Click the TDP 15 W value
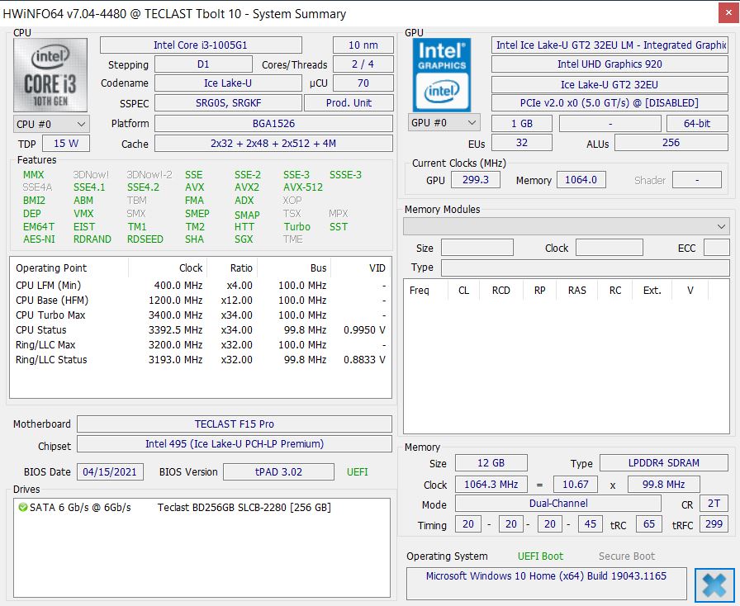The width and height of the screenshot is (740, 606). pos(66,144)
